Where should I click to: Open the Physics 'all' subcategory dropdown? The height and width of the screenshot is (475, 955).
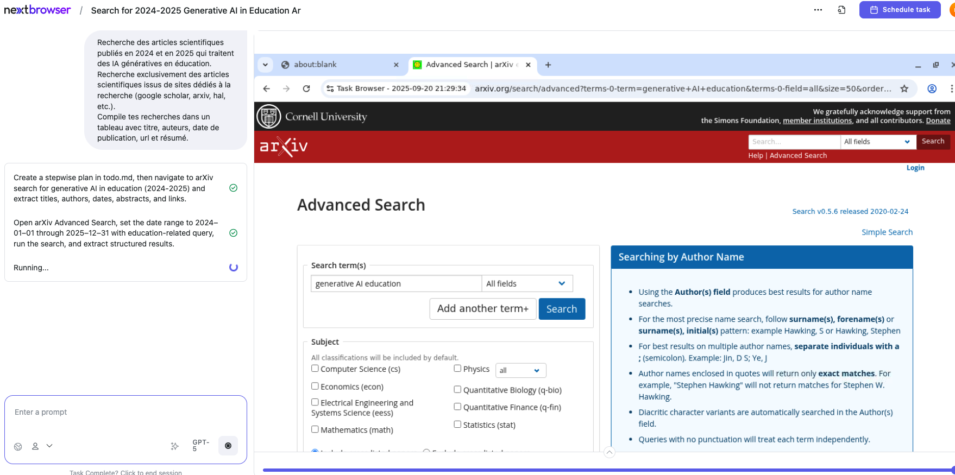[x=520, y=370]
